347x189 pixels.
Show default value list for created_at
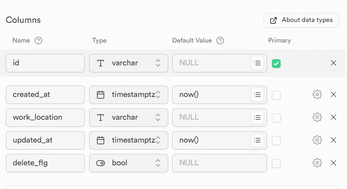(x=257, y=95)
